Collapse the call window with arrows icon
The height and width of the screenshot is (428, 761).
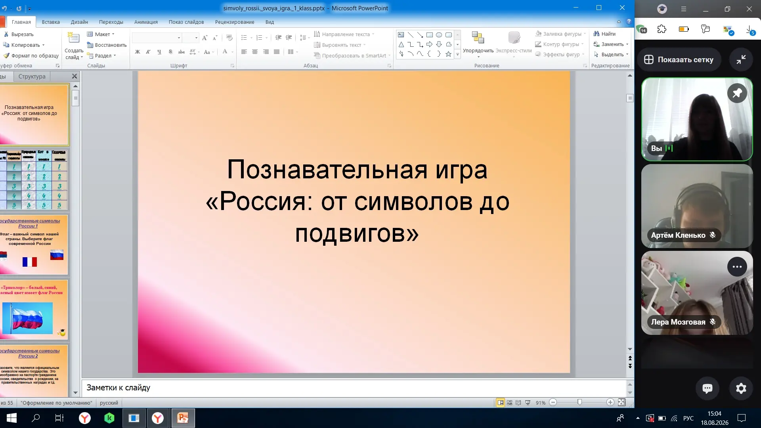click(741, 59)
